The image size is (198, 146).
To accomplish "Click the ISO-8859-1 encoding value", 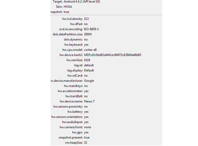I will 91,29.
